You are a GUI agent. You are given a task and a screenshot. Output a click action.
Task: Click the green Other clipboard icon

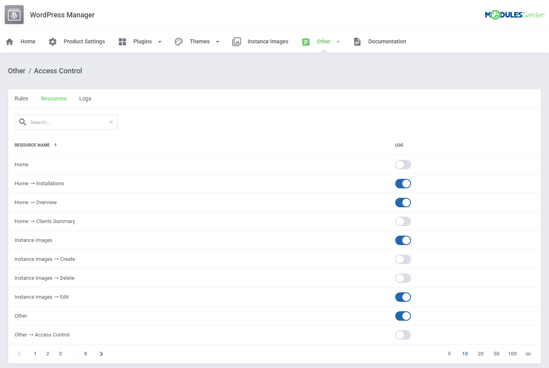(306, 41)
